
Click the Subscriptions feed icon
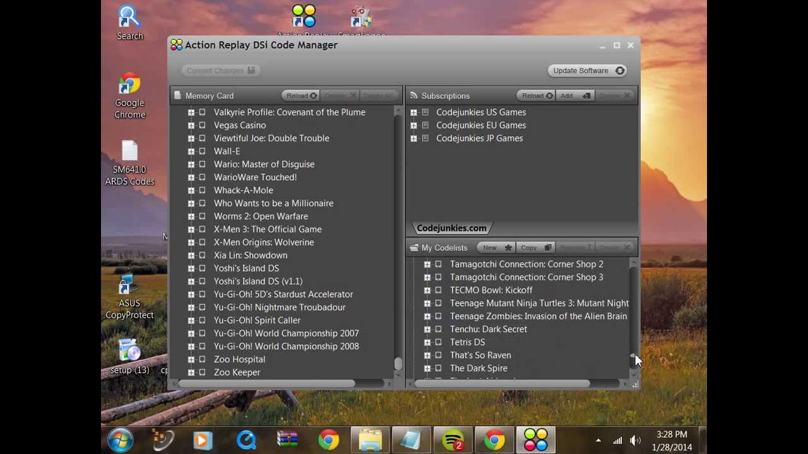coord(413,96)
